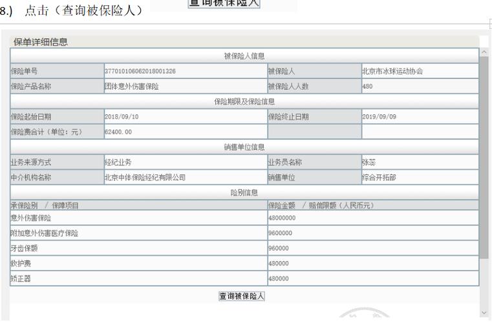Image resolution: width=492 pixels, height=323 pixels.
Task: Click the amount 960000
Action: pyautogui.click(x=279, y=248)
